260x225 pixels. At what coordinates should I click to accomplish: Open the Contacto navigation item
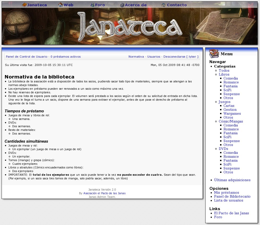click(177, 5)
